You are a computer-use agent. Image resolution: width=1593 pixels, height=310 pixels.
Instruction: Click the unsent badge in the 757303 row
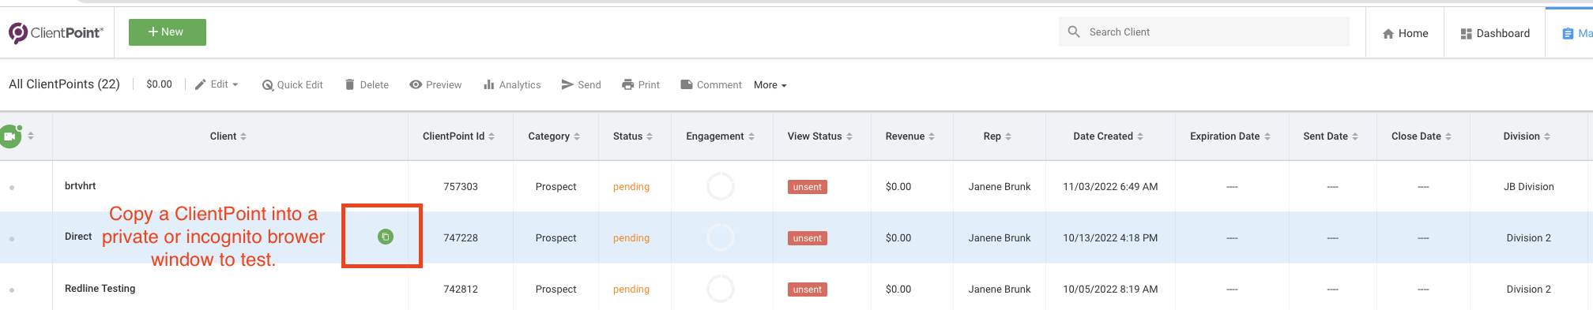click(x=808, y=187)
